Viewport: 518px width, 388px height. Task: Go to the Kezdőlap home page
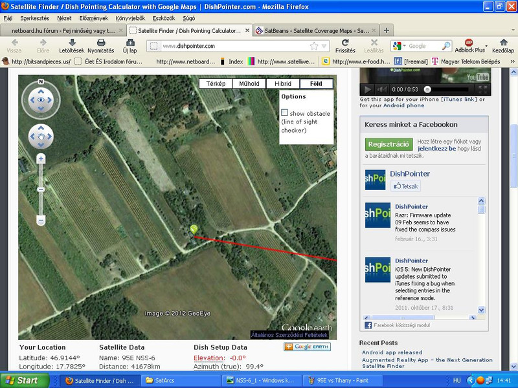tap(503, 46)
